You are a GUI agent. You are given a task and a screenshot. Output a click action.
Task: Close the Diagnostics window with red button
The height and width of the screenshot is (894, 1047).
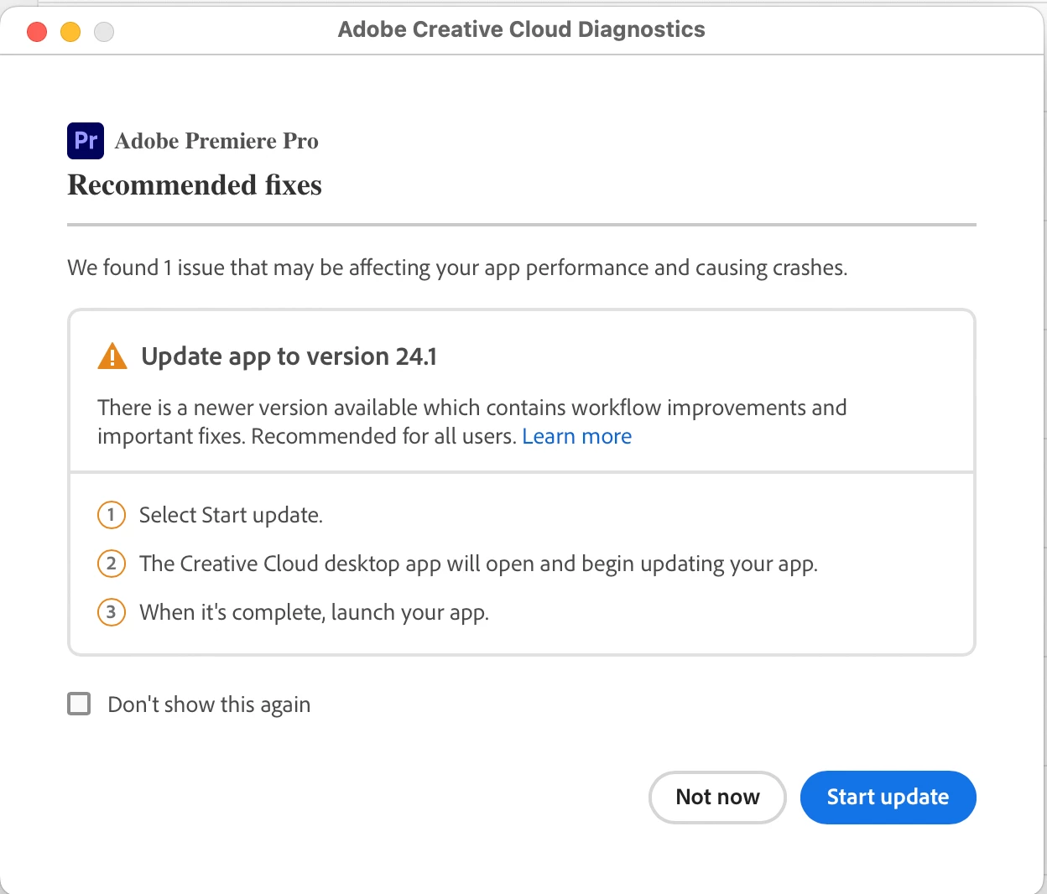point(37,32)
